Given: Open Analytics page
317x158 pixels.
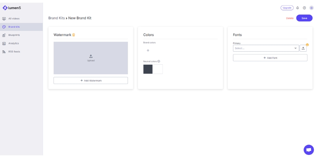Looking at the screenshot, I should click(21, 43).
